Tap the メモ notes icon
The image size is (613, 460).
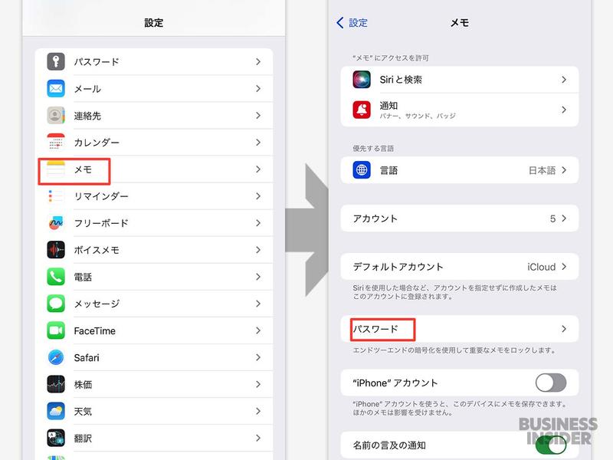click(x=56, y=169)
